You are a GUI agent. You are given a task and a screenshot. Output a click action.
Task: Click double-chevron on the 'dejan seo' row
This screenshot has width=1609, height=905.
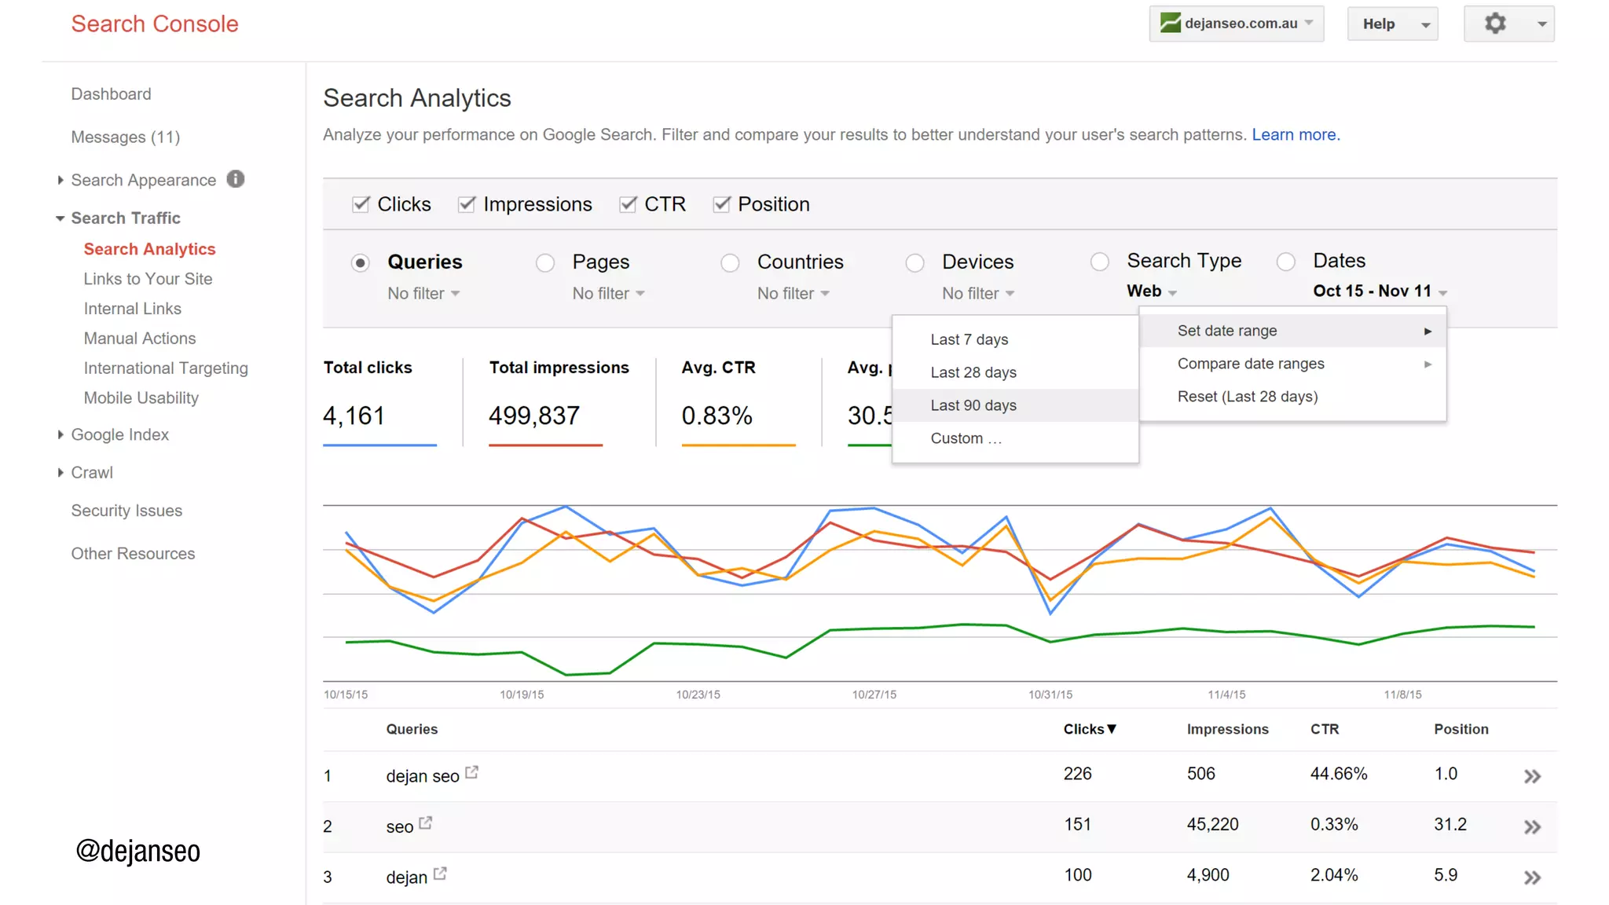tap(1532, 776)
